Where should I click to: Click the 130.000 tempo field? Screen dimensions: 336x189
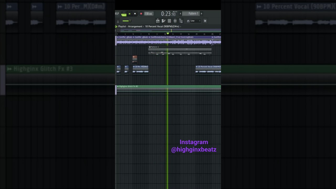149,14
